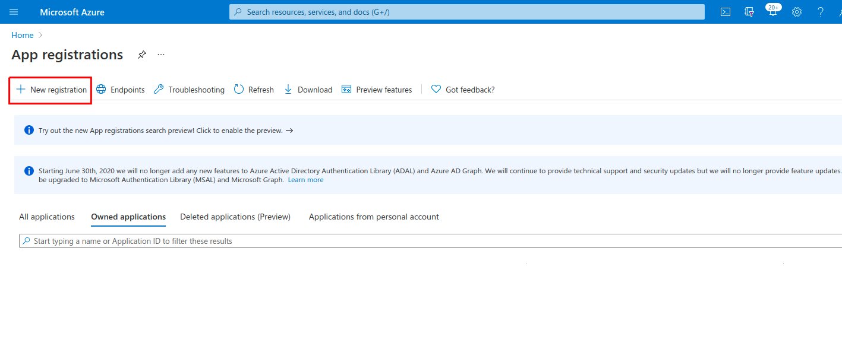Viewport: 842px width, 356px height.
Task: Open Endpoints from the toolbar
Action: [121, 90]
